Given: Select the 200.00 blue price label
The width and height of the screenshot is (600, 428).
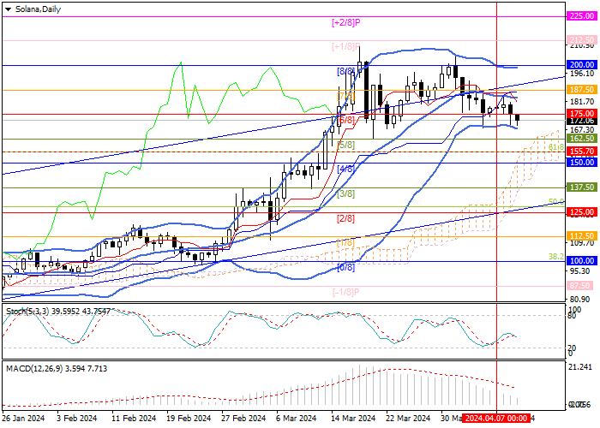Looking at the screenshot, I should coord(582,64).
